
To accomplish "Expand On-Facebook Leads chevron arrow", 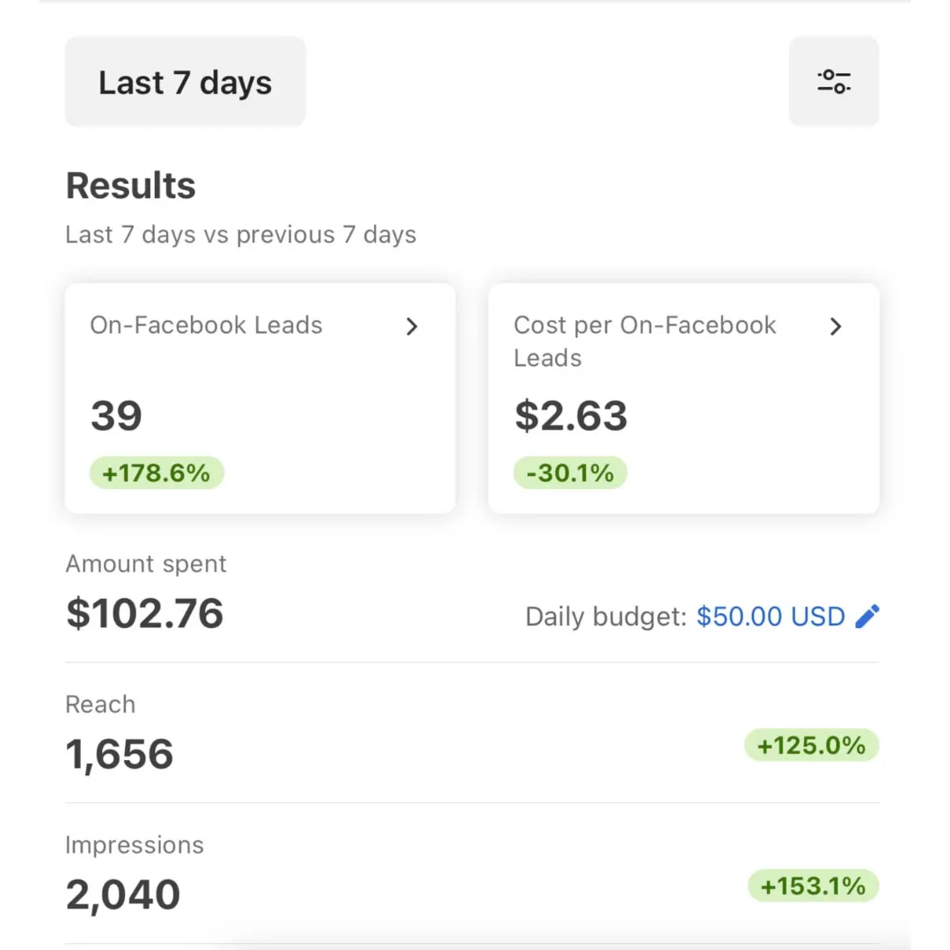I will click(412, 326).
